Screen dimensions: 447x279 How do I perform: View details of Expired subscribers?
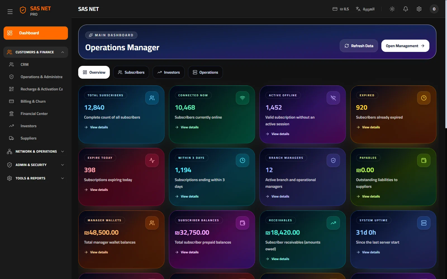[x=368, y=127]
